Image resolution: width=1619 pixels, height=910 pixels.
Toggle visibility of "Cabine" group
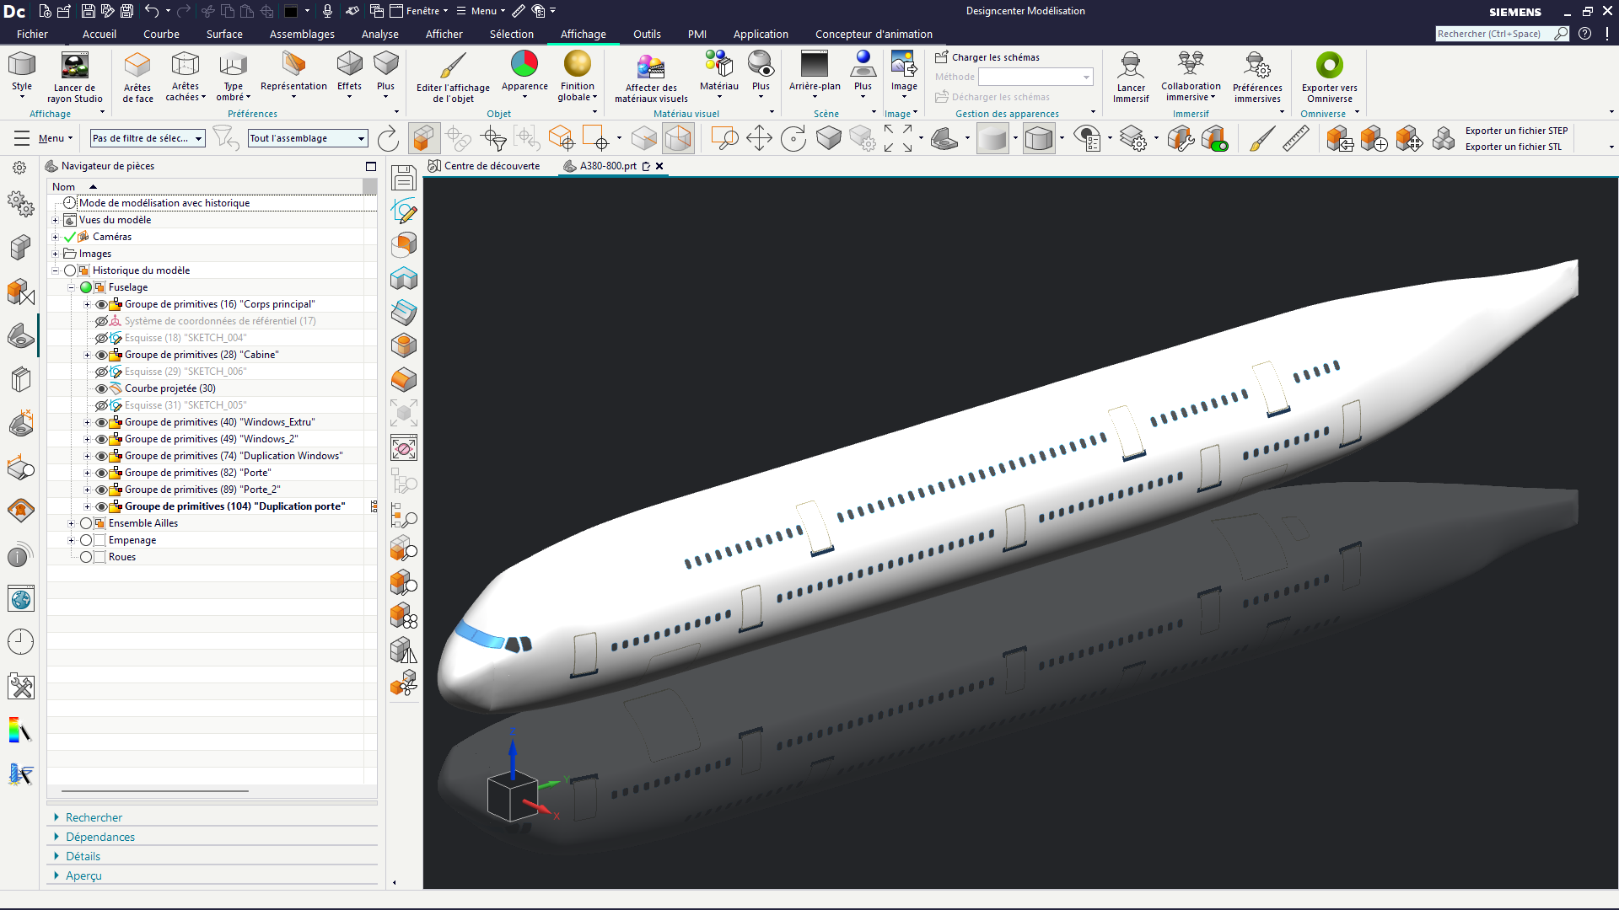coord(101,355)
